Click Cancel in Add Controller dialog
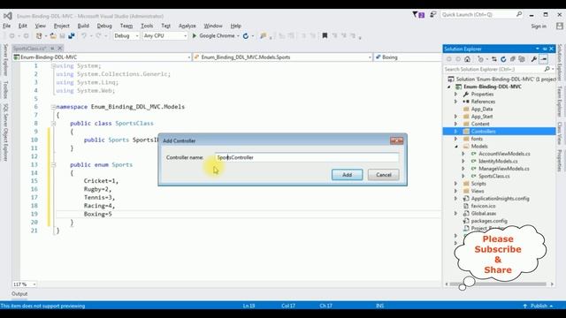The width and height of the screenshot is (566, 318). click(383, 175)
